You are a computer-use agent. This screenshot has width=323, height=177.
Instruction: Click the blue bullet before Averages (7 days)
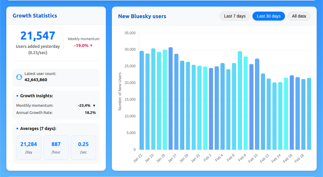click(17, 129)
